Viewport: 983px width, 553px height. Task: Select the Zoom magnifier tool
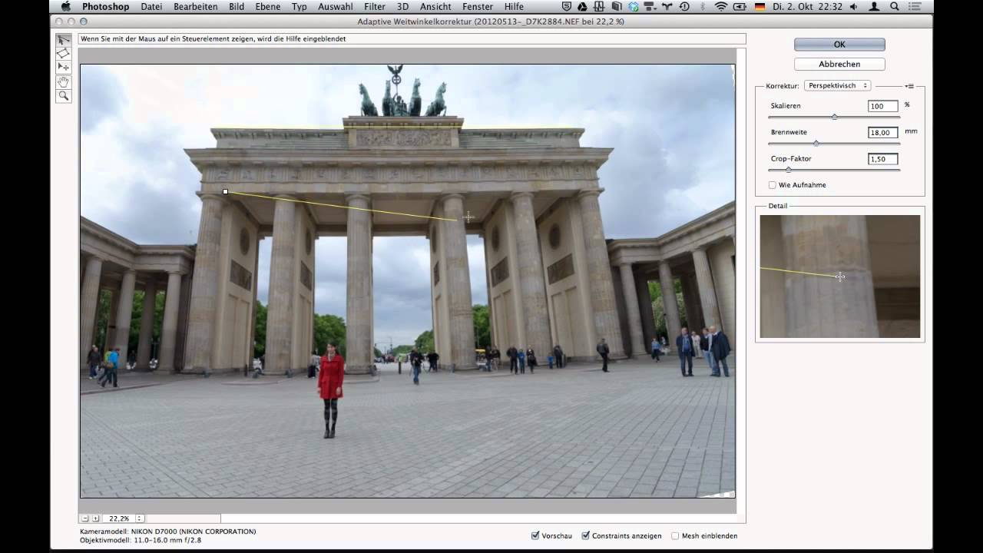click(x=63, y=96)
